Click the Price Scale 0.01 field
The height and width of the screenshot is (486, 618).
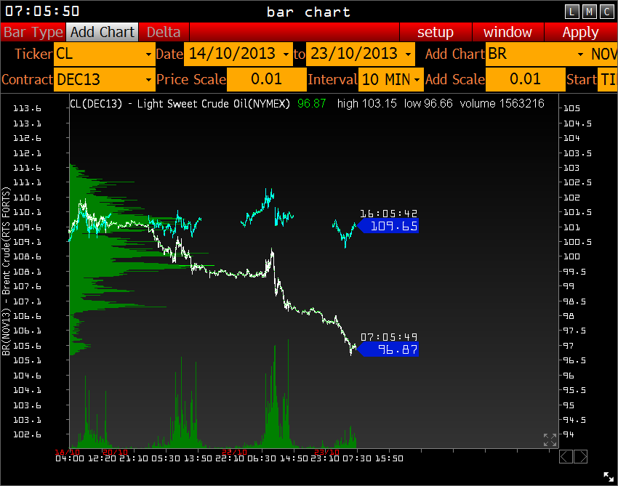pyautogui.click(x=266, y=80)
